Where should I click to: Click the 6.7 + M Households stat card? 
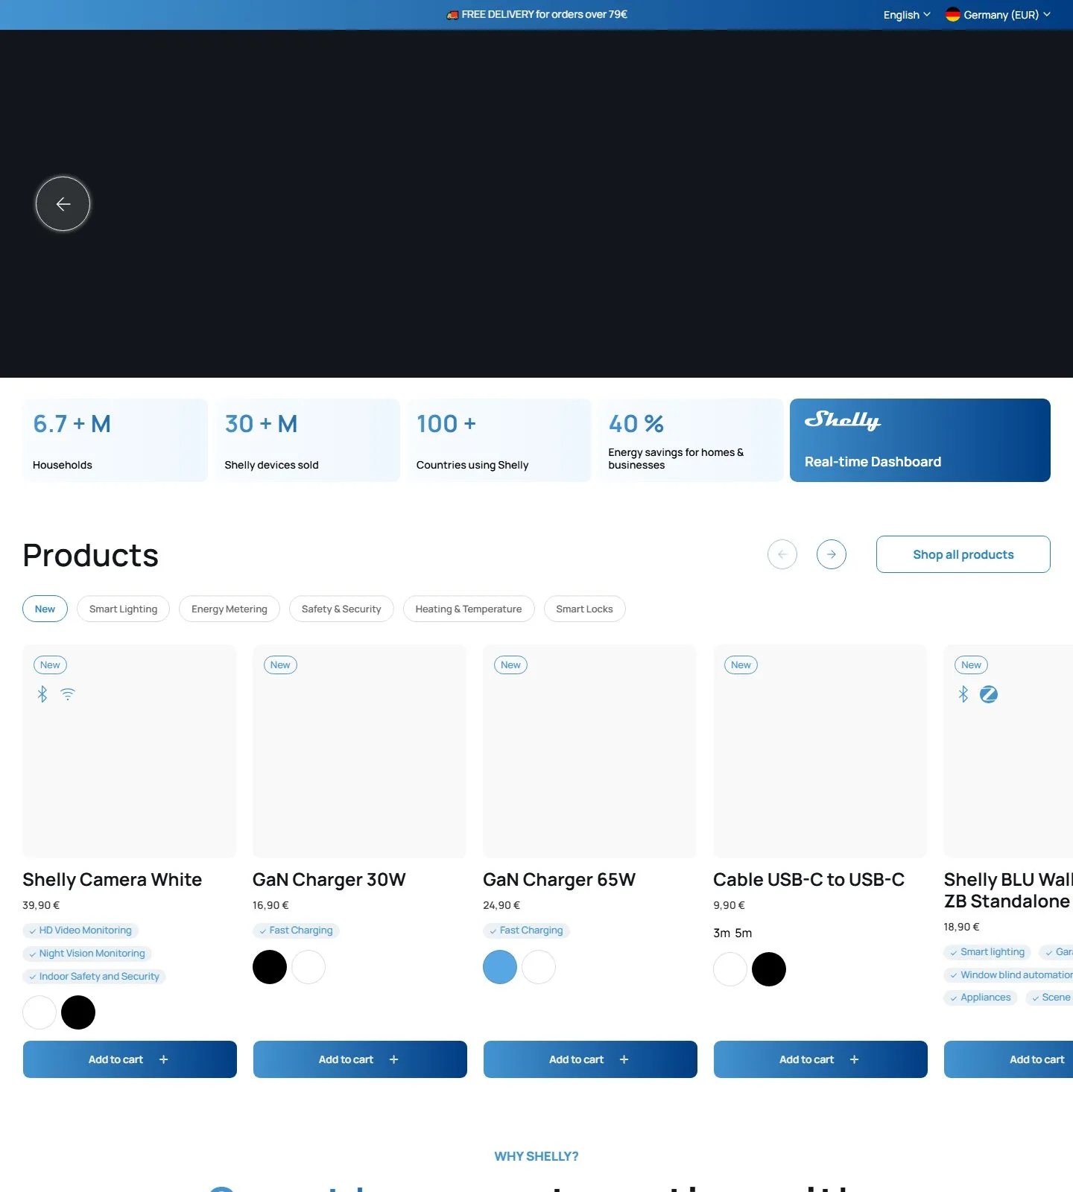click(115, 440)
